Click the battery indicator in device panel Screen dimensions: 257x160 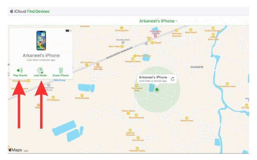[68, 31]
